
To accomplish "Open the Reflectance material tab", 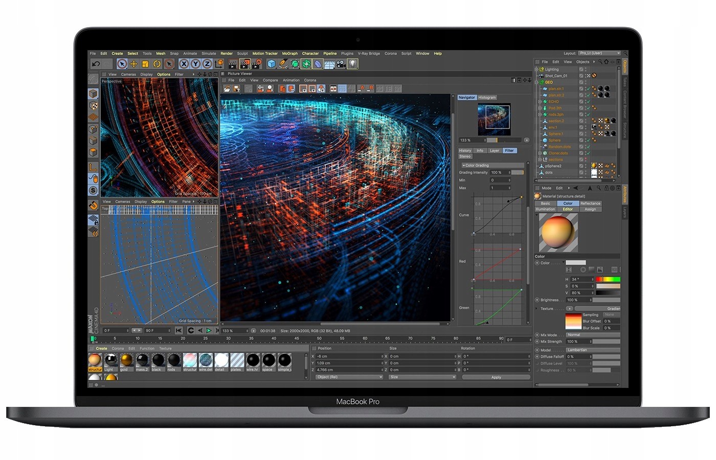I will (590, 203).
